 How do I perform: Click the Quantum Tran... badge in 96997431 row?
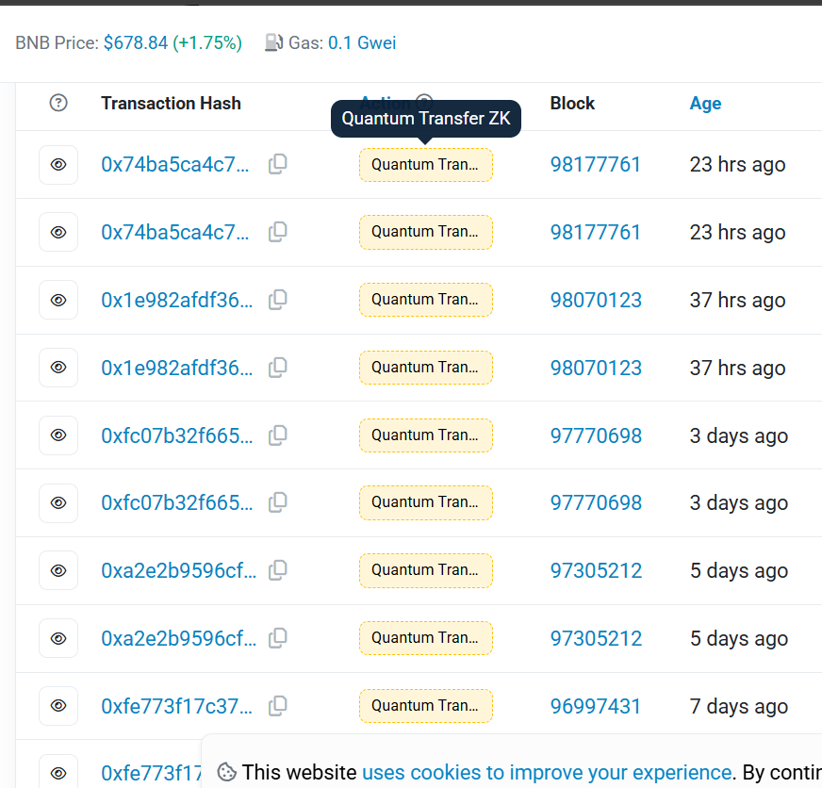tap(426, 706)
